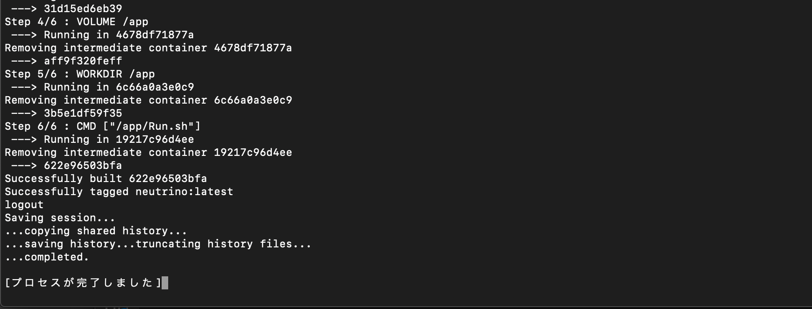Click the 'logout' text line
This screenshot has width=812, height=309.
pos(24,205)
